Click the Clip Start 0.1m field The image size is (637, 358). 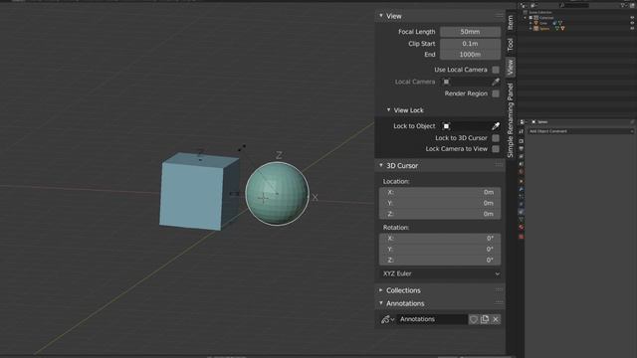coord(470,44)
